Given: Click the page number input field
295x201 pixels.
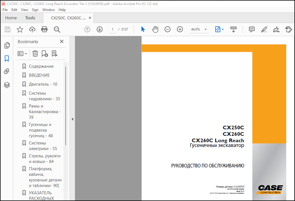Looking at the screenshot, I should point(113,29).
